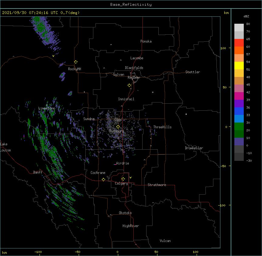Click the Sylvan label
The image size is (262, 256).
pos(119,74)
